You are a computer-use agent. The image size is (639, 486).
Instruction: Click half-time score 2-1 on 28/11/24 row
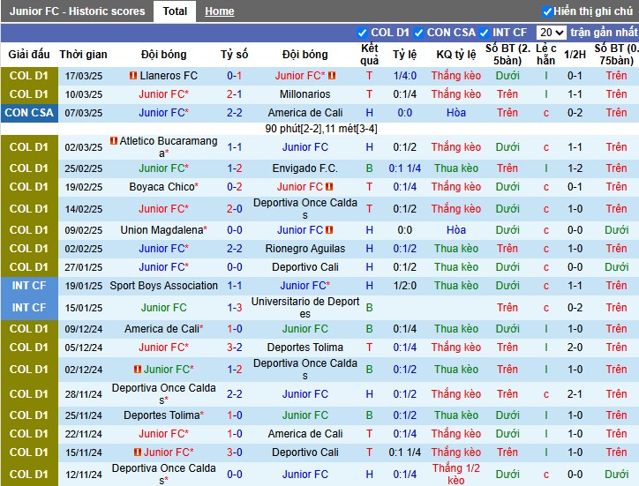point(575,394)
